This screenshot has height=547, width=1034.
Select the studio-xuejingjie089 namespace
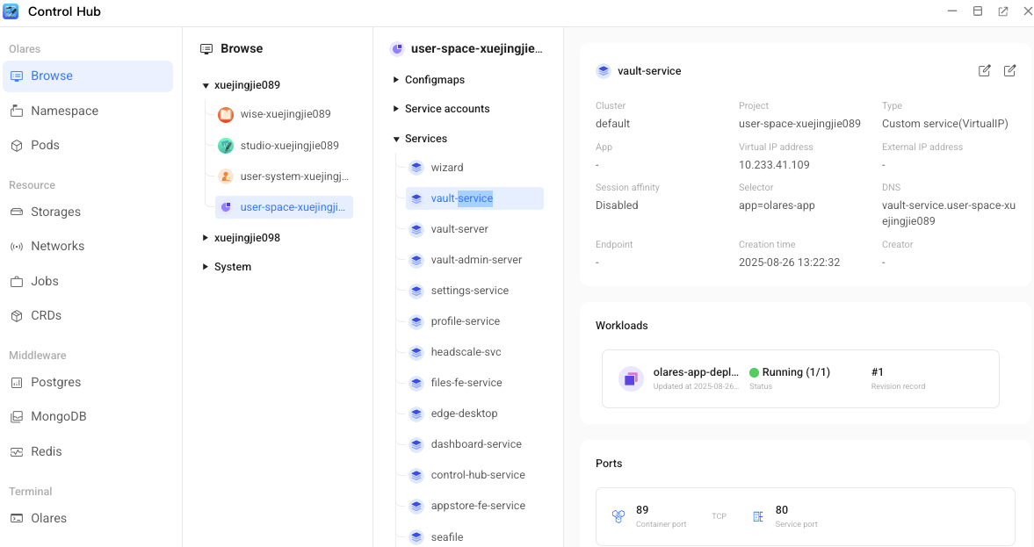289,146
